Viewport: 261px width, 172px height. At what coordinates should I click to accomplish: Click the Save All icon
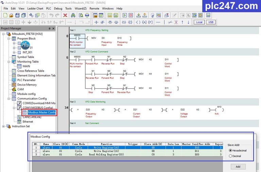click(x=23, y=15)
